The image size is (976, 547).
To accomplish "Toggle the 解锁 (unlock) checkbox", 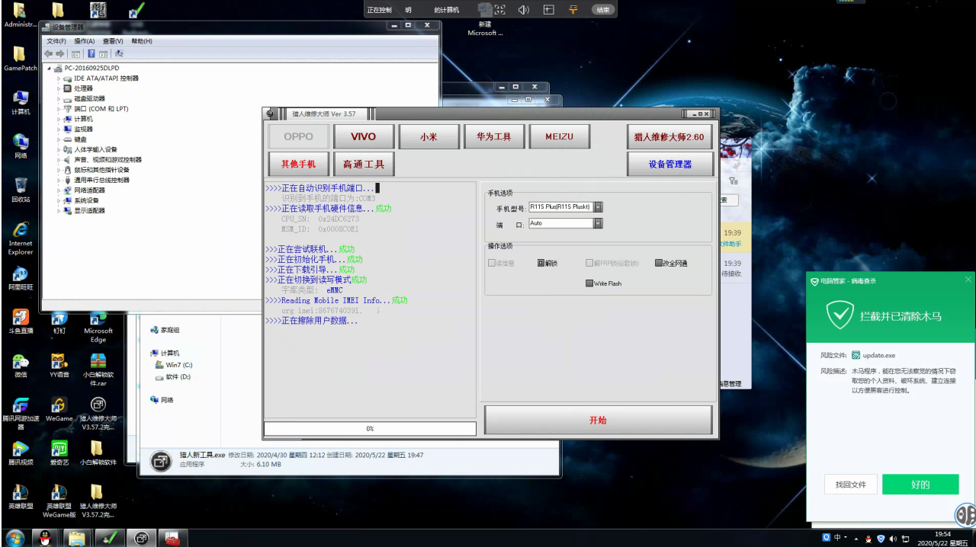I will point(541,263).
